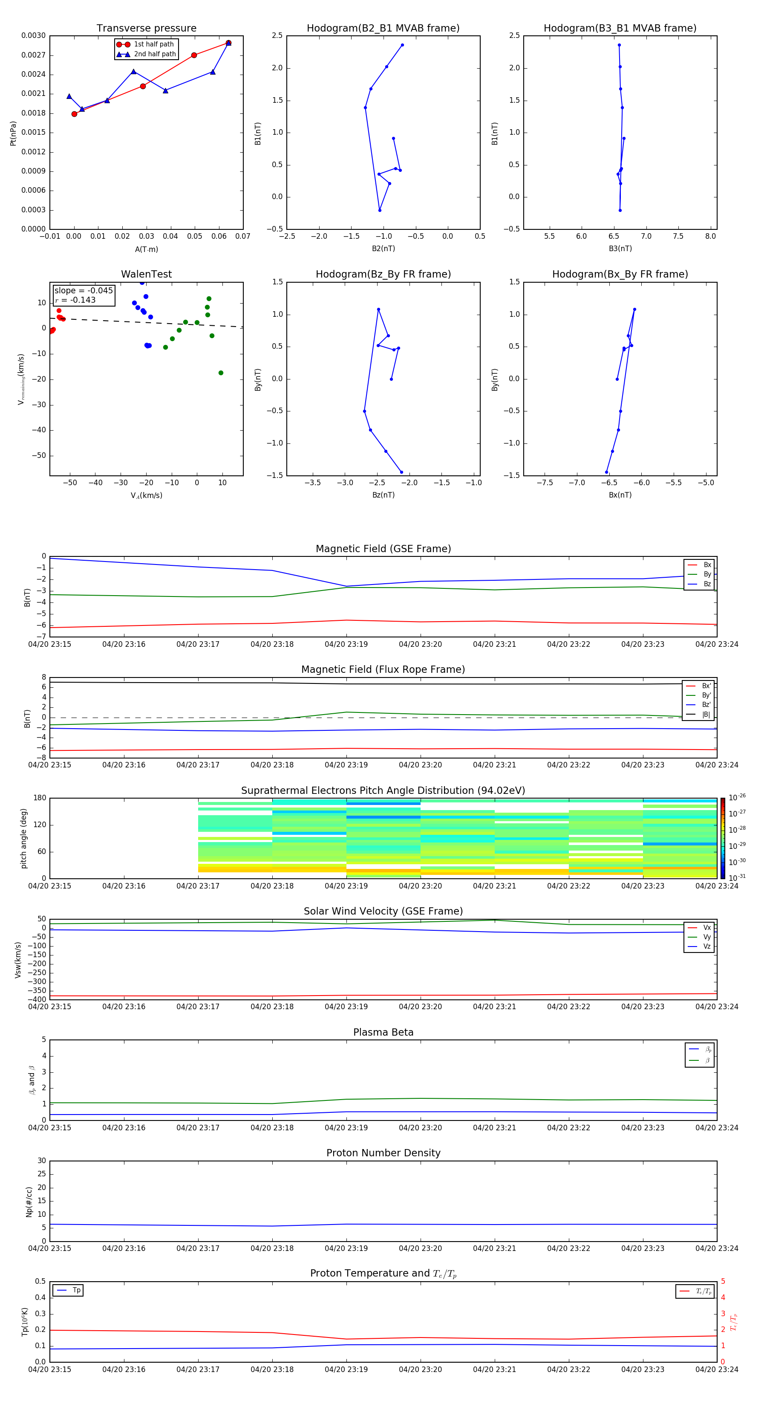
Task: Click the red 'Te/Tp' right axis label
Action: 734,1322
